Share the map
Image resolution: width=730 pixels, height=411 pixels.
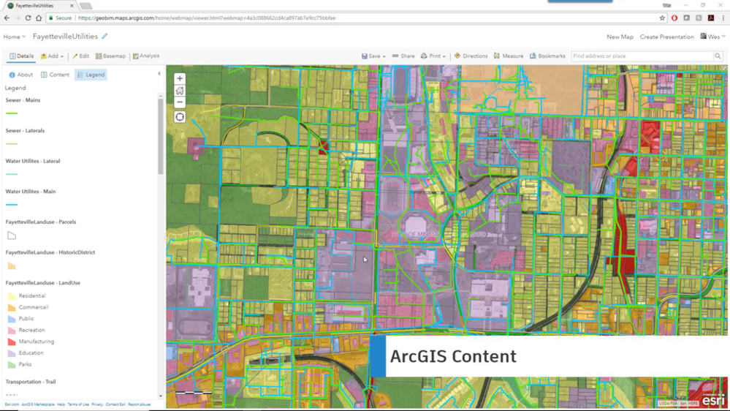403,56
